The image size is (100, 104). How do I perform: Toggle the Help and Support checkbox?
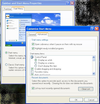click(32, 74)
